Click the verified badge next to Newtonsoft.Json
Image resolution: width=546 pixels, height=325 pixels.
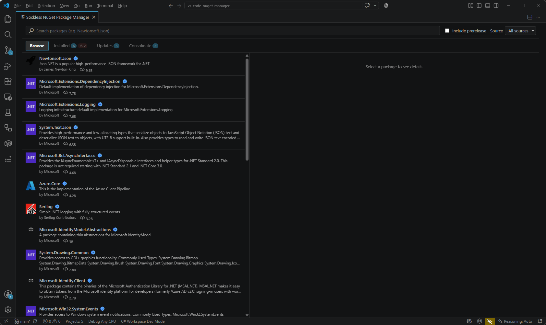pos(76,58)
